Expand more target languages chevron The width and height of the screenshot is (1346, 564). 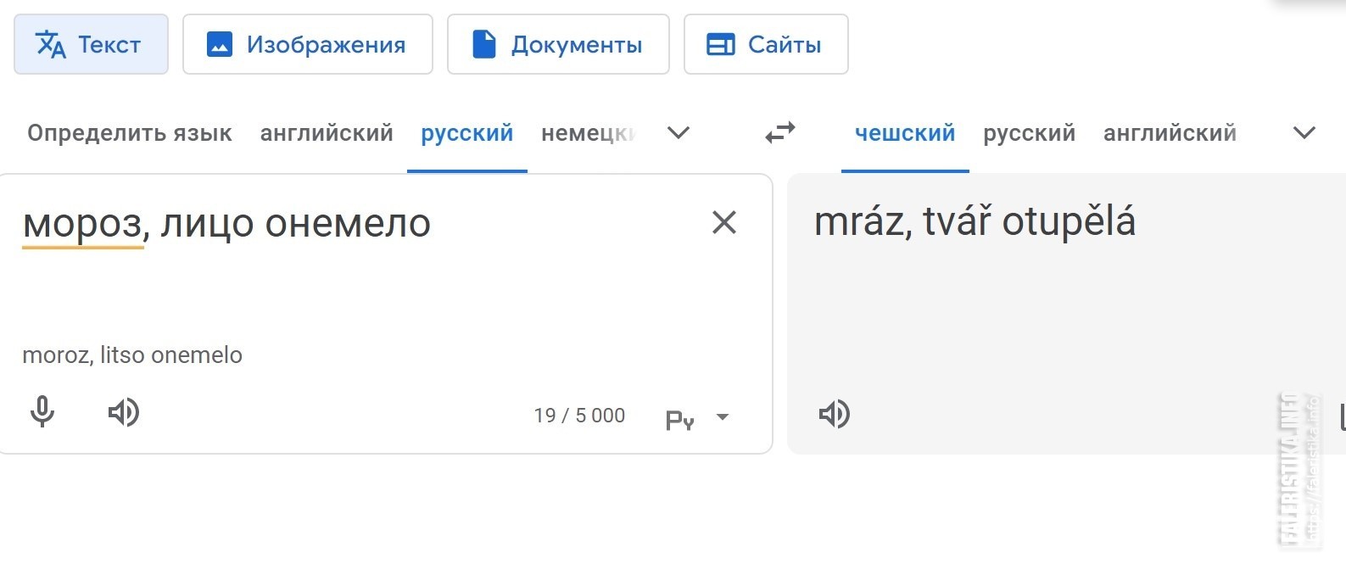point(1304,133)
